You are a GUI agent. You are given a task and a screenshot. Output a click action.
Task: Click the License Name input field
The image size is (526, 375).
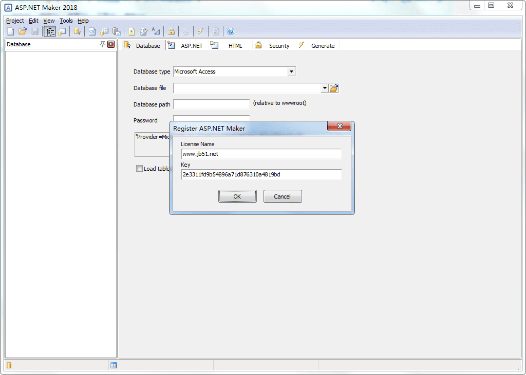[261, 154]
